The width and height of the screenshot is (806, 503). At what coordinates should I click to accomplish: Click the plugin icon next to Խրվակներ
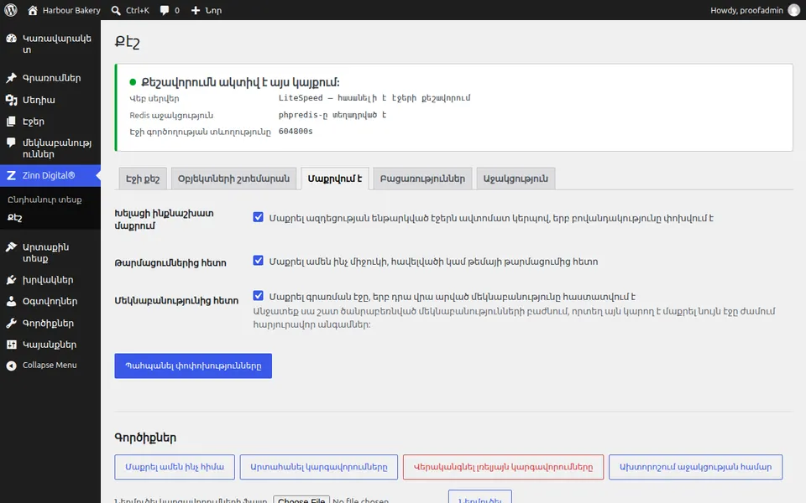11,280
